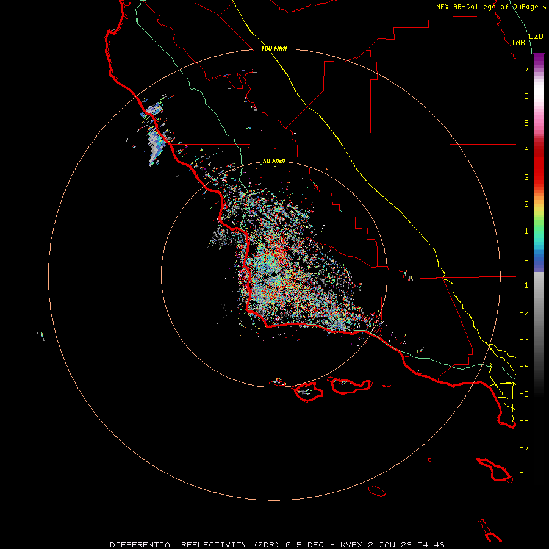Click the "-5" value on the dB scale

point(524,394)
